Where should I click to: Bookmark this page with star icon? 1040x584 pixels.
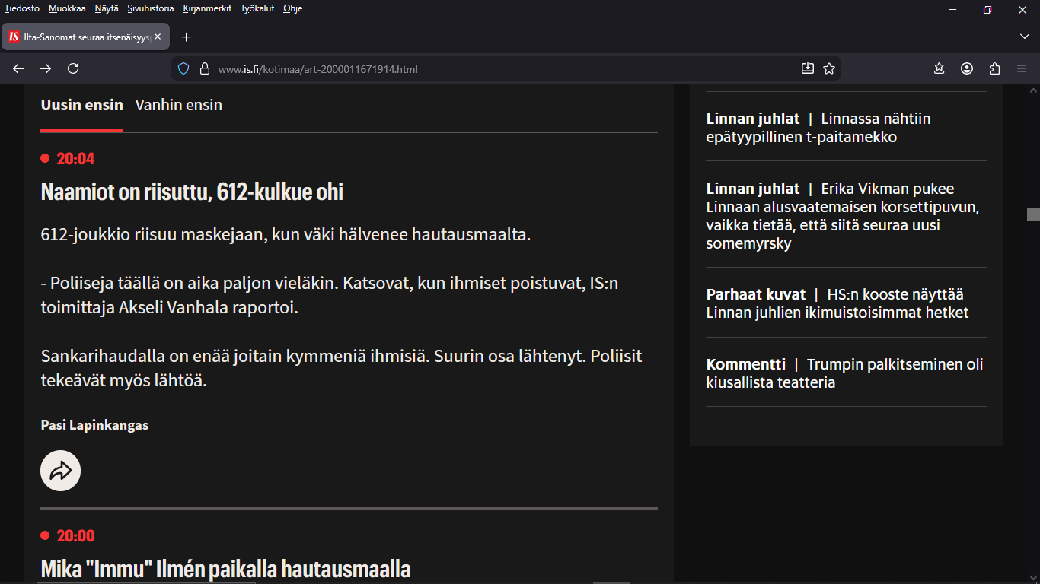pyautogui.click(x=829, y=68)
